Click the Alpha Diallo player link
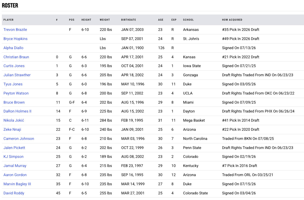Viewport: 304px width, 200px height. pos(13,48)
